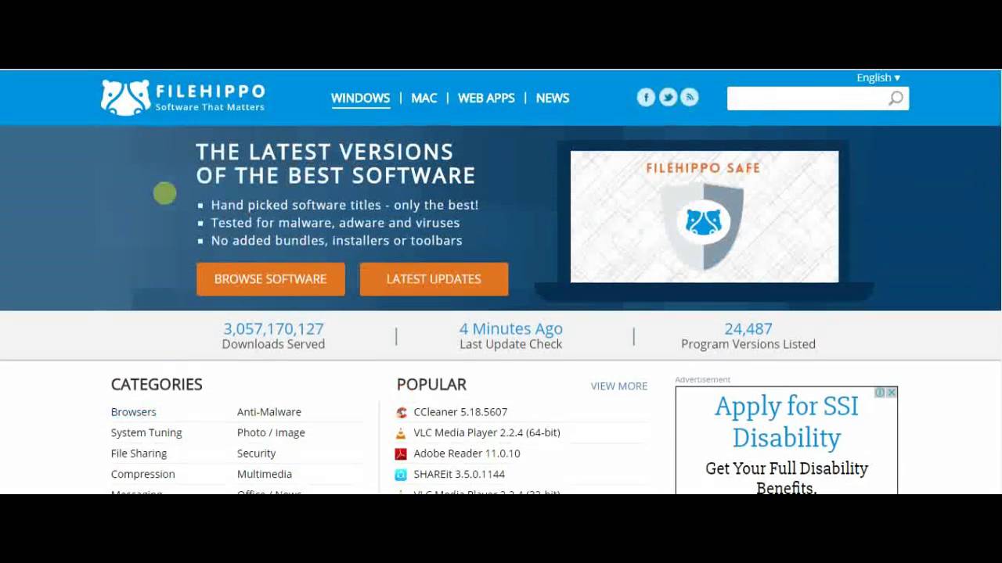Click the search magnifier icon
The image size is (1002, 563).
tap(896, 98)
